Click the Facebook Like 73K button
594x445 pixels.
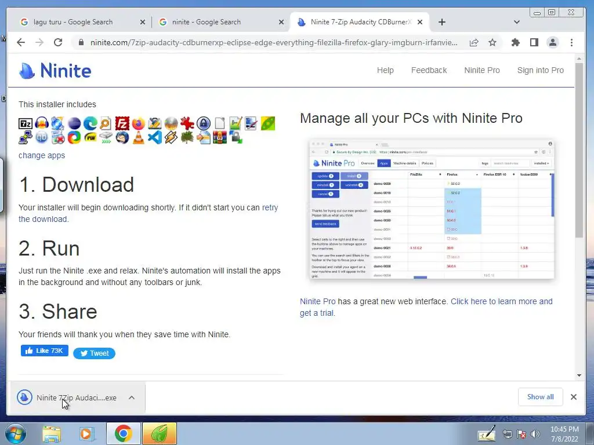tap(45, 351)
